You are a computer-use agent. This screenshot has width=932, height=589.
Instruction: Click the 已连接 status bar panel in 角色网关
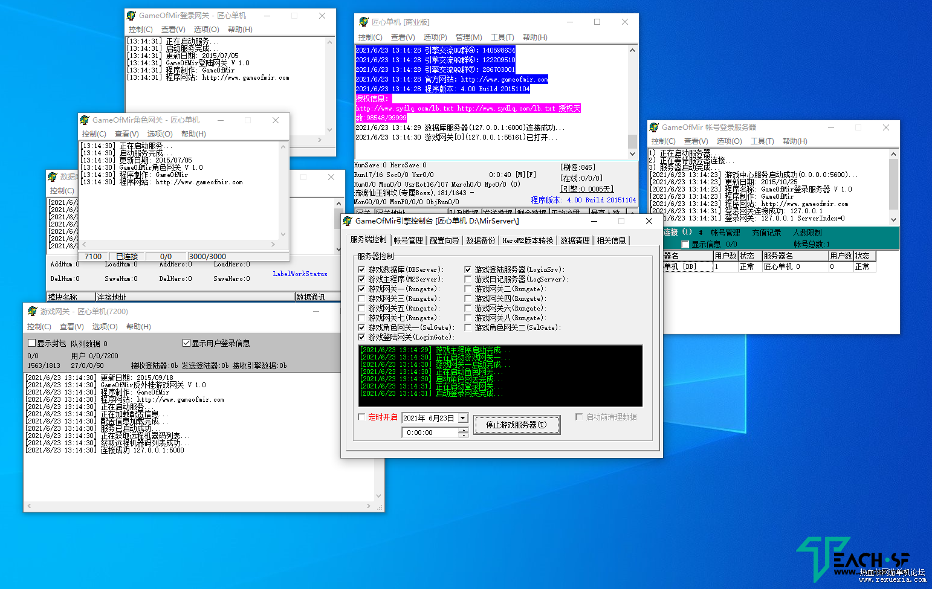coord(127,257)
